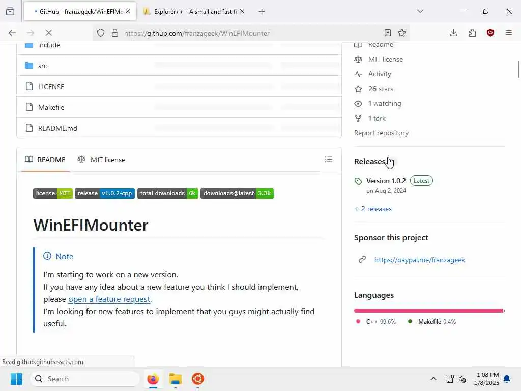Open the Releases heading link

(x=370, y=161)
